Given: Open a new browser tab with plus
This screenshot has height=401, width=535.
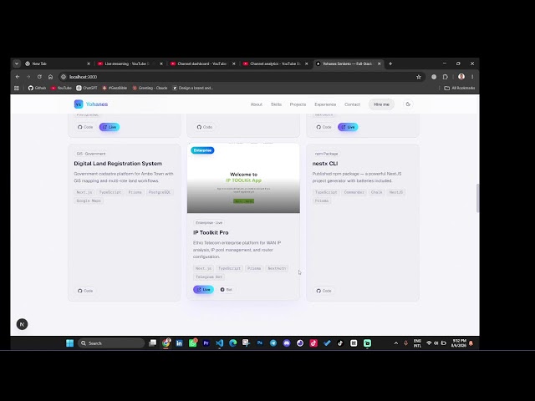Looking at the screenshot, I should pos(390,63).
